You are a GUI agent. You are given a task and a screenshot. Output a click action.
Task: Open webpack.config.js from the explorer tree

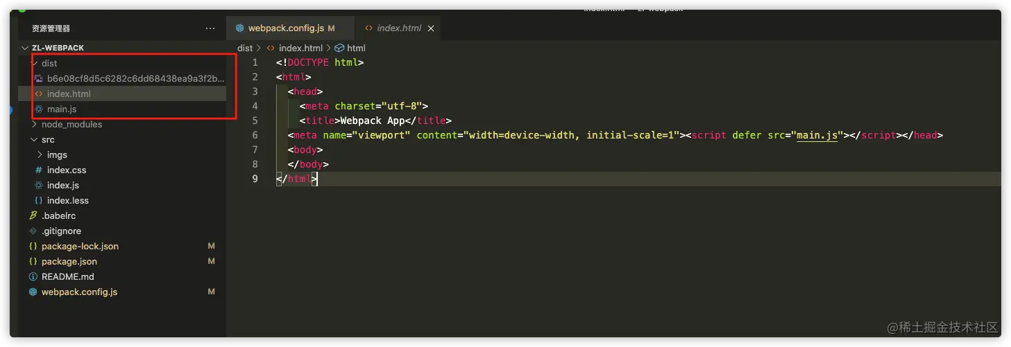79,292
